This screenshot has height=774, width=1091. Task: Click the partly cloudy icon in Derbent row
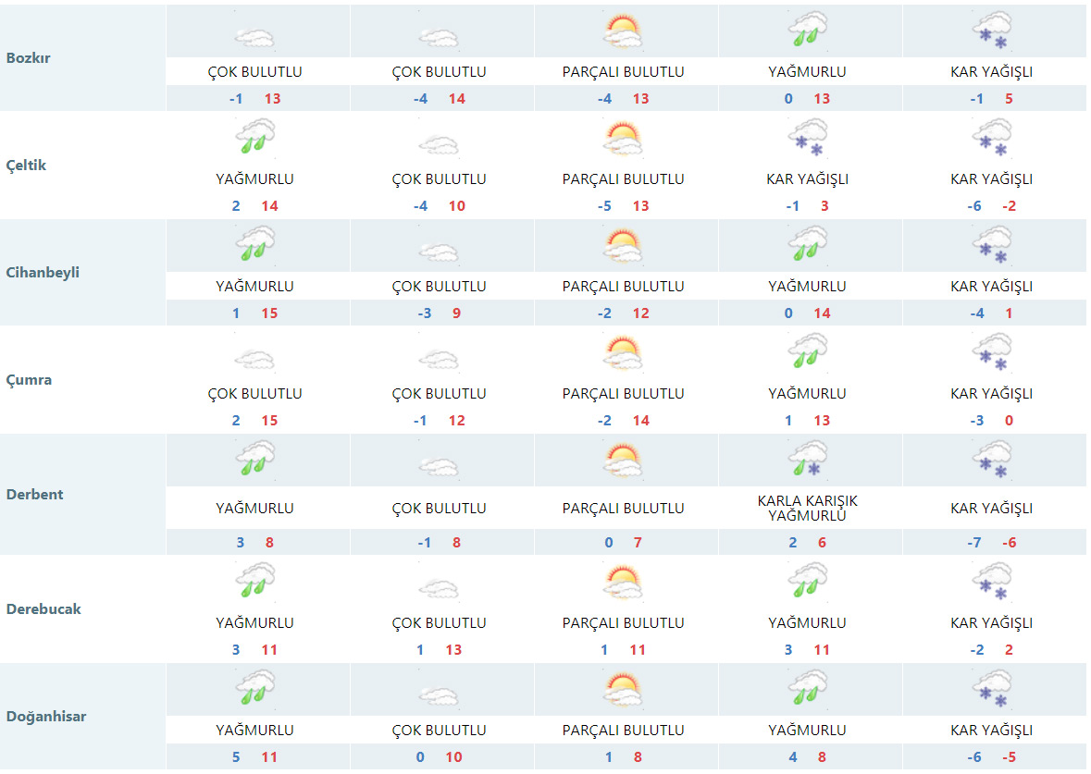pyautogui.click(x=624, y=460)
